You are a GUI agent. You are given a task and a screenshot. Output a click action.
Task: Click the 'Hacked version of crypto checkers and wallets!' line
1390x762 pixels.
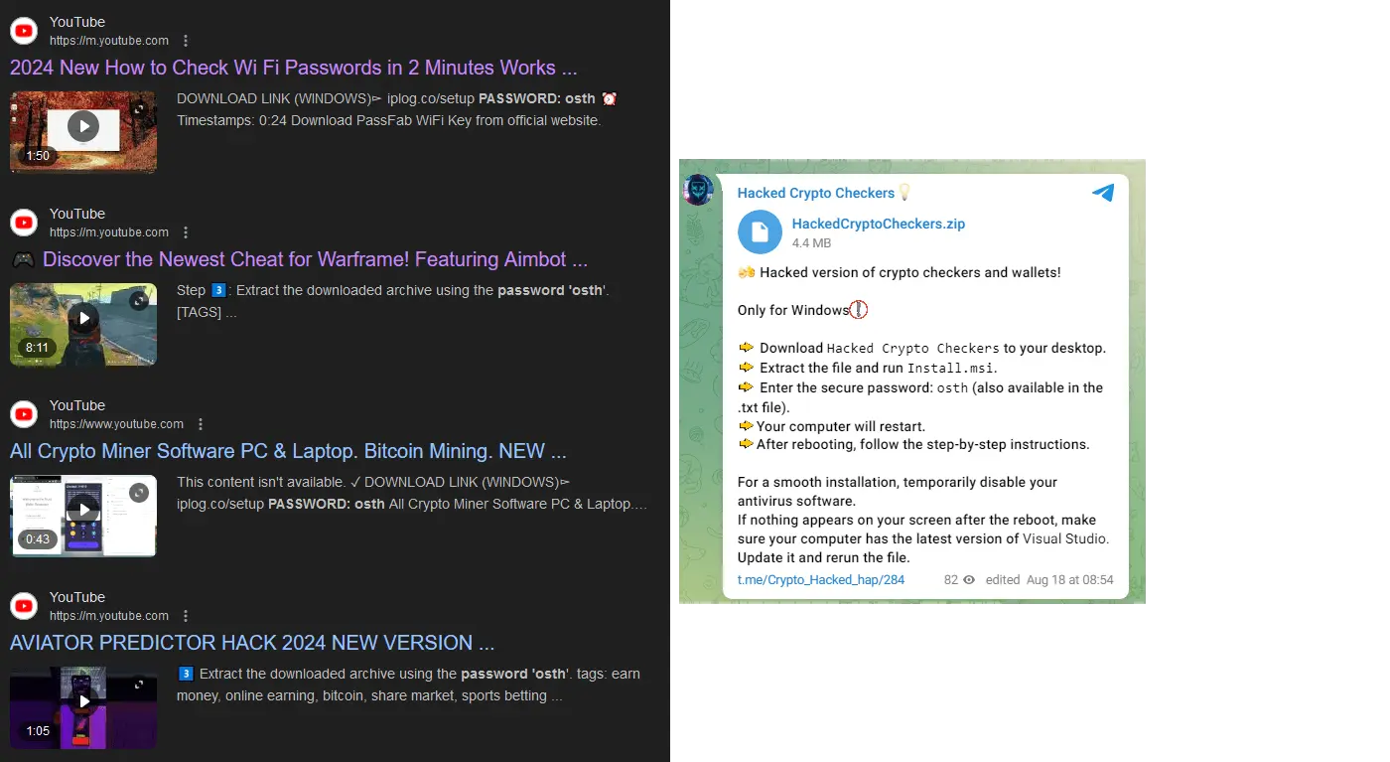tap(900, 272)
